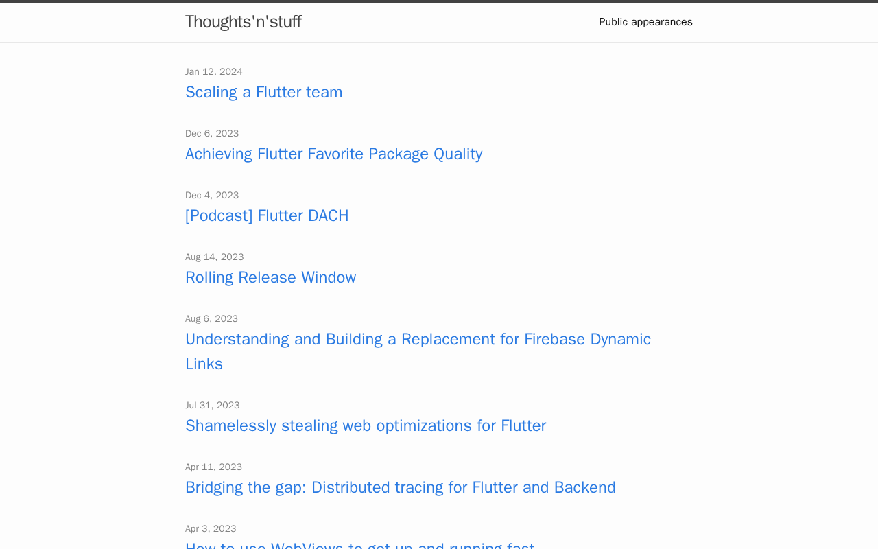Image resolution: width=878 pixels, height=549 pixels.
Task: Open the Rolling Release Window article
Action: [x=270, y=277]
